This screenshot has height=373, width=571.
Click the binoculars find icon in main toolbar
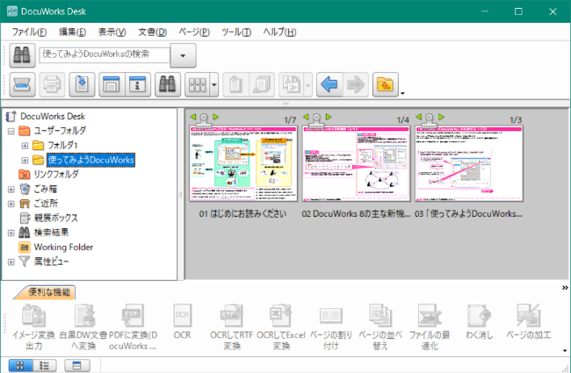(168, 84)
